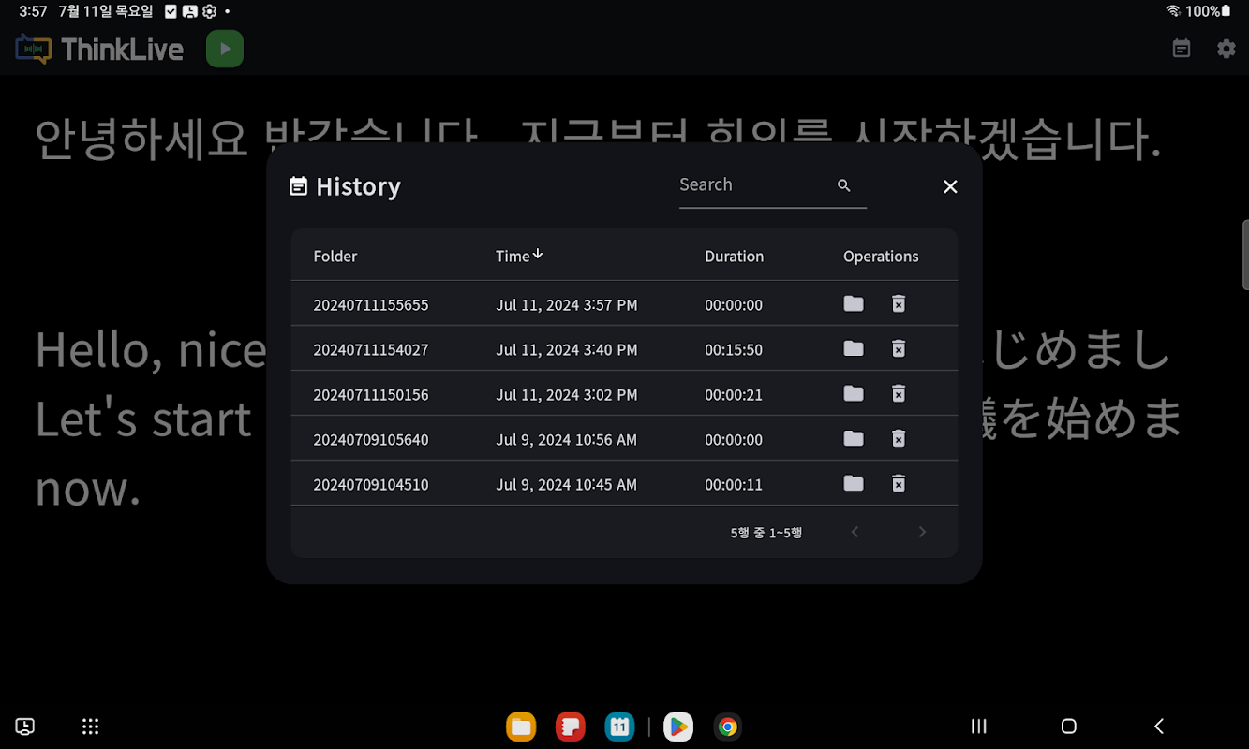Go to the previous page of history

(x=855, y=532)
